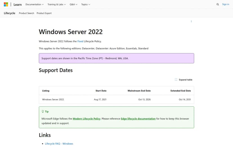Expand the Documentation dropdown menu
Image resolution: width=233 pixels, height=146 pixels.
click(35, 5)
